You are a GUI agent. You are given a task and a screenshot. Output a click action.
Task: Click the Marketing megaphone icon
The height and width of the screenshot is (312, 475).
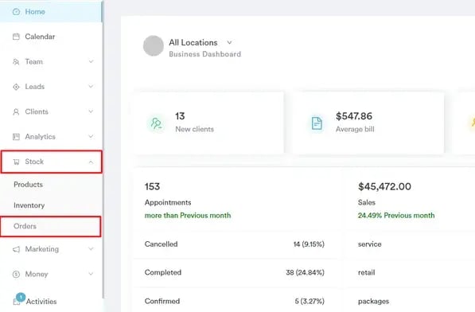pos(16,249)
